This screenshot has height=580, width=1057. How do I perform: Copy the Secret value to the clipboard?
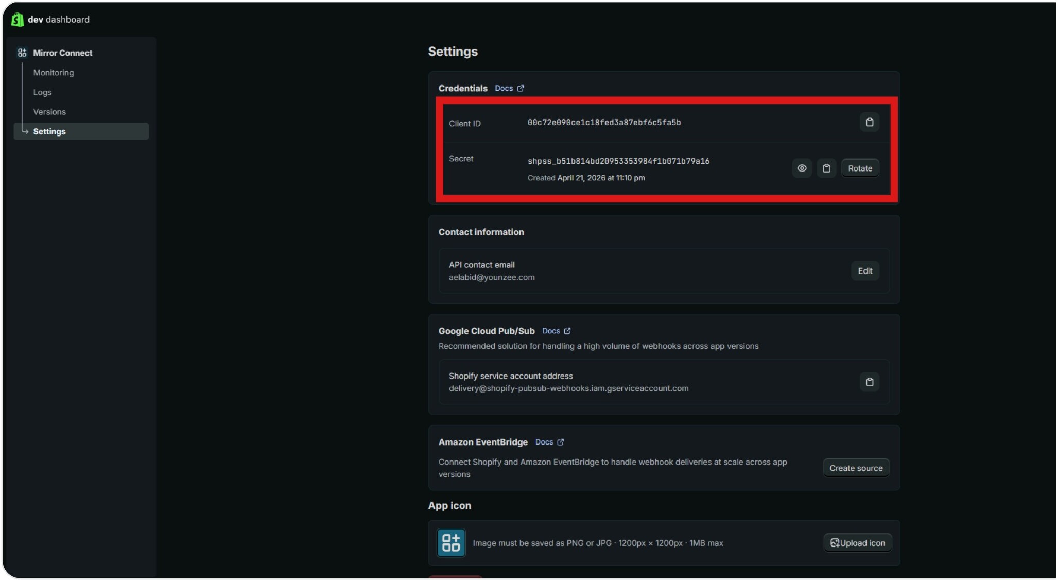826,168
